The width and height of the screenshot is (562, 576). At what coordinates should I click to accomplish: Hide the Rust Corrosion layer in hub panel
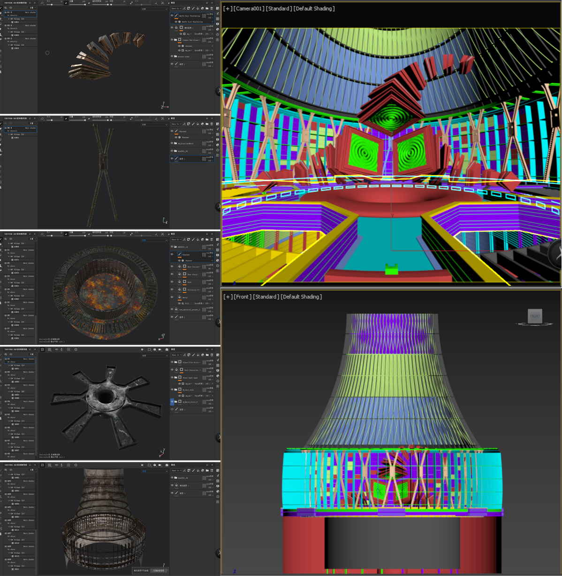coord(172,369)
